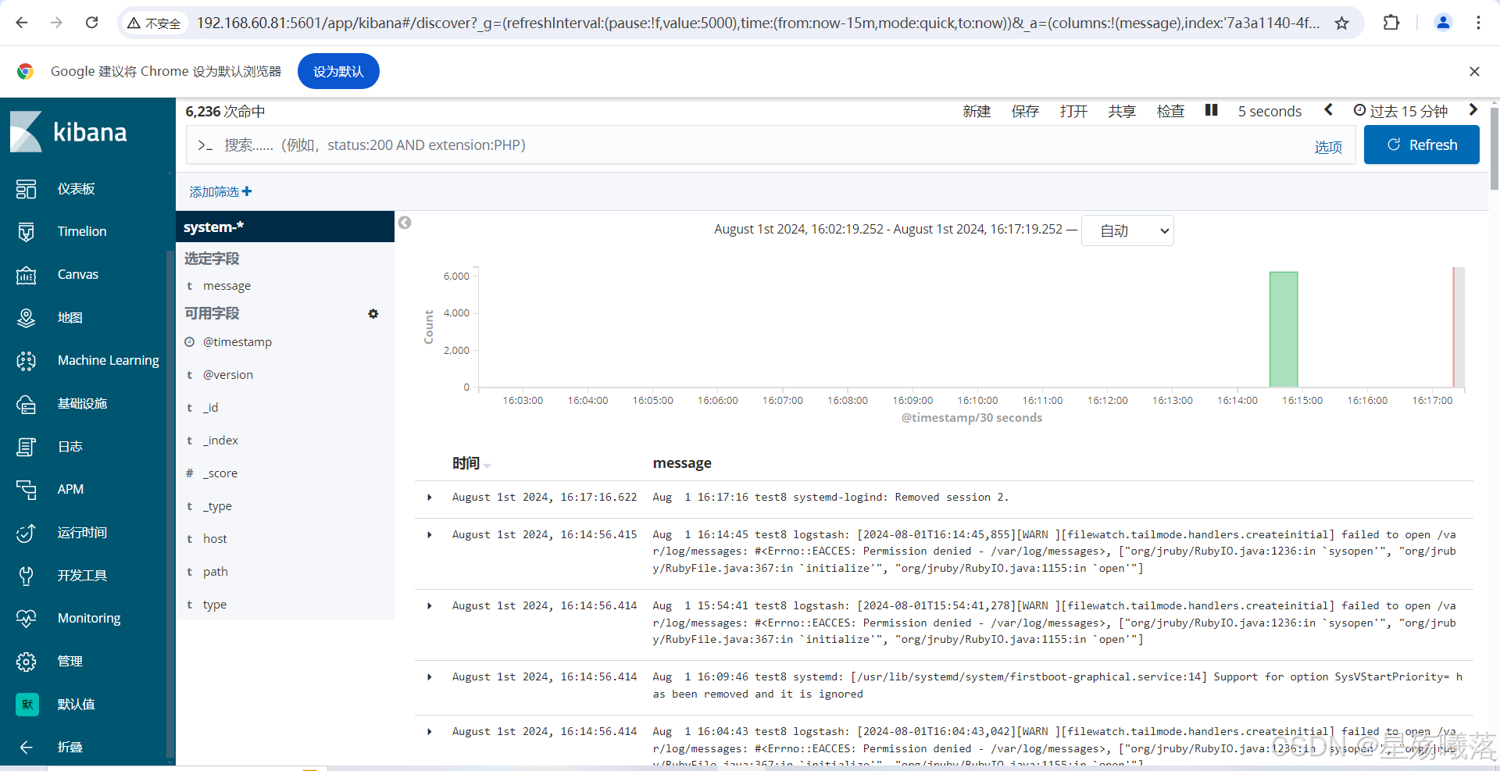Open 地图 maps icon in sidebar
The width and height of the screenshot is (1500, 771).
27,318
